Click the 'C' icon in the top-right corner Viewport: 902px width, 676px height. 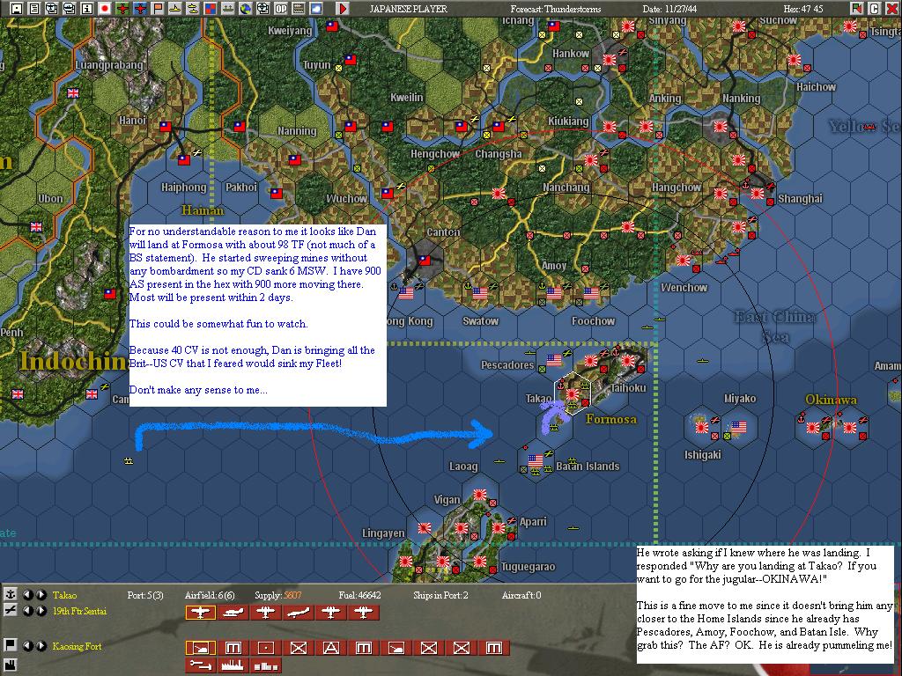pyautogui.click(x=875, y=9)
